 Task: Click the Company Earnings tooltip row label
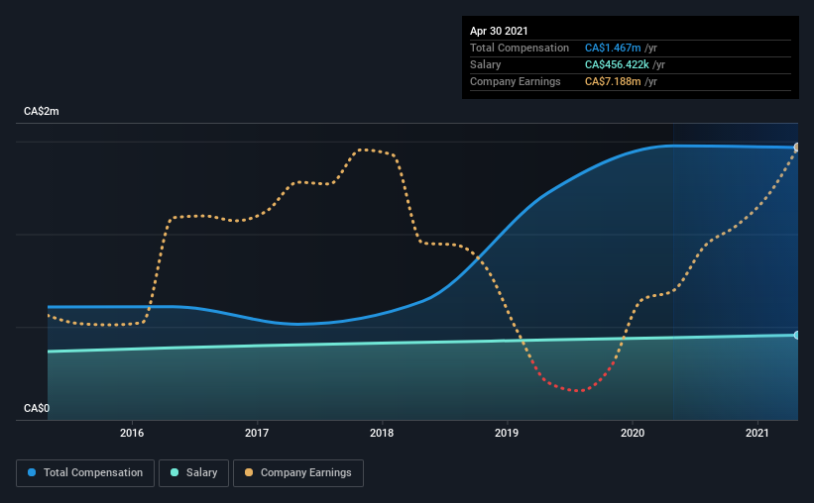pyautogui.click(x=515, y=81)
